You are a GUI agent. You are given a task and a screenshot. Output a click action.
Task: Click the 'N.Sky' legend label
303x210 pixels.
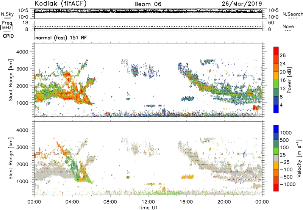coord(7,14)
